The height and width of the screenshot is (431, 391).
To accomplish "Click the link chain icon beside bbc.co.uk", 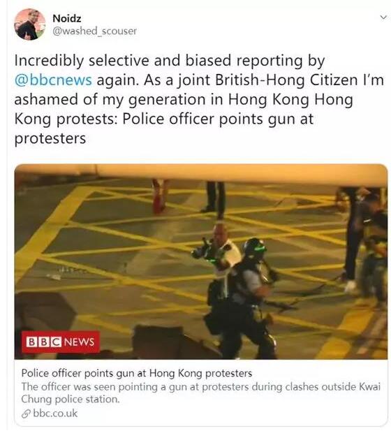I will click(26, 414).
